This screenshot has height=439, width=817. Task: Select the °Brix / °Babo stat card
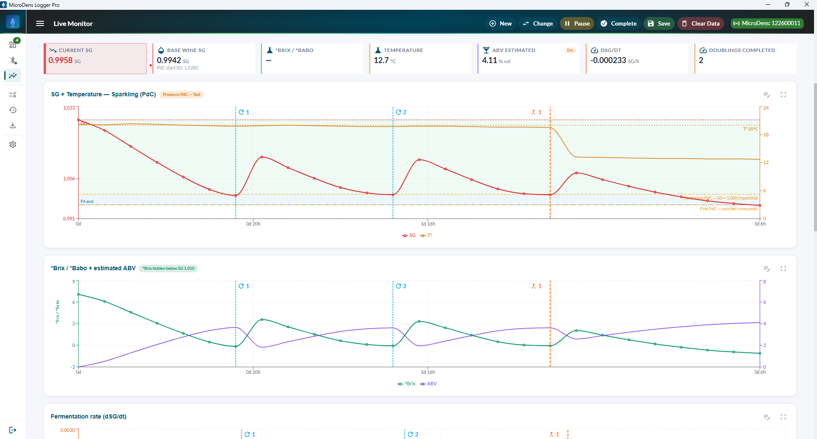tap(312, 58)
